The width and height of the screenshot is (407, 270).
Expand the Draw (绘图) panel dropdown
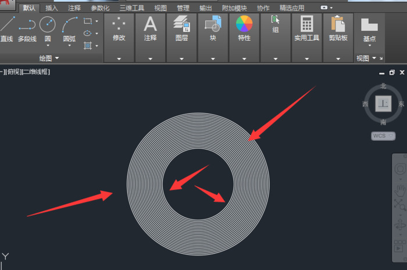click(57, 58)
